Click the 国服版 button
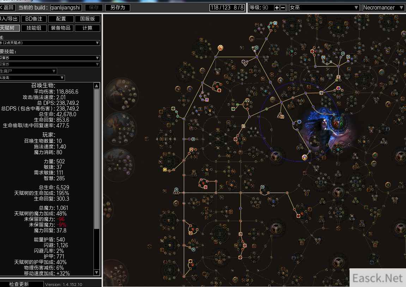The width and height of the screenshot is (406, 287). 87,19
